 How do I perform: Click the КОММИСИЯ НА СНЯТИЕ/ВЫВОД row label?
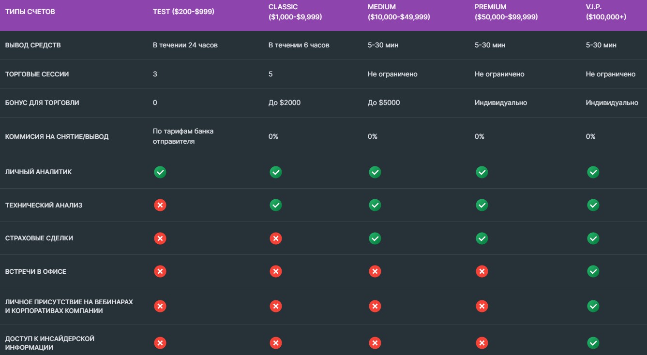57,136
